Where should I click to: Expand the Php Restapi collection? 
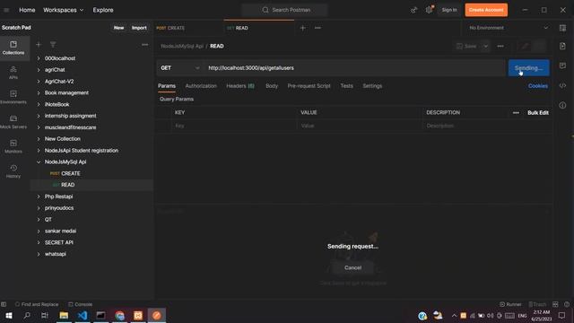(39, 196)
